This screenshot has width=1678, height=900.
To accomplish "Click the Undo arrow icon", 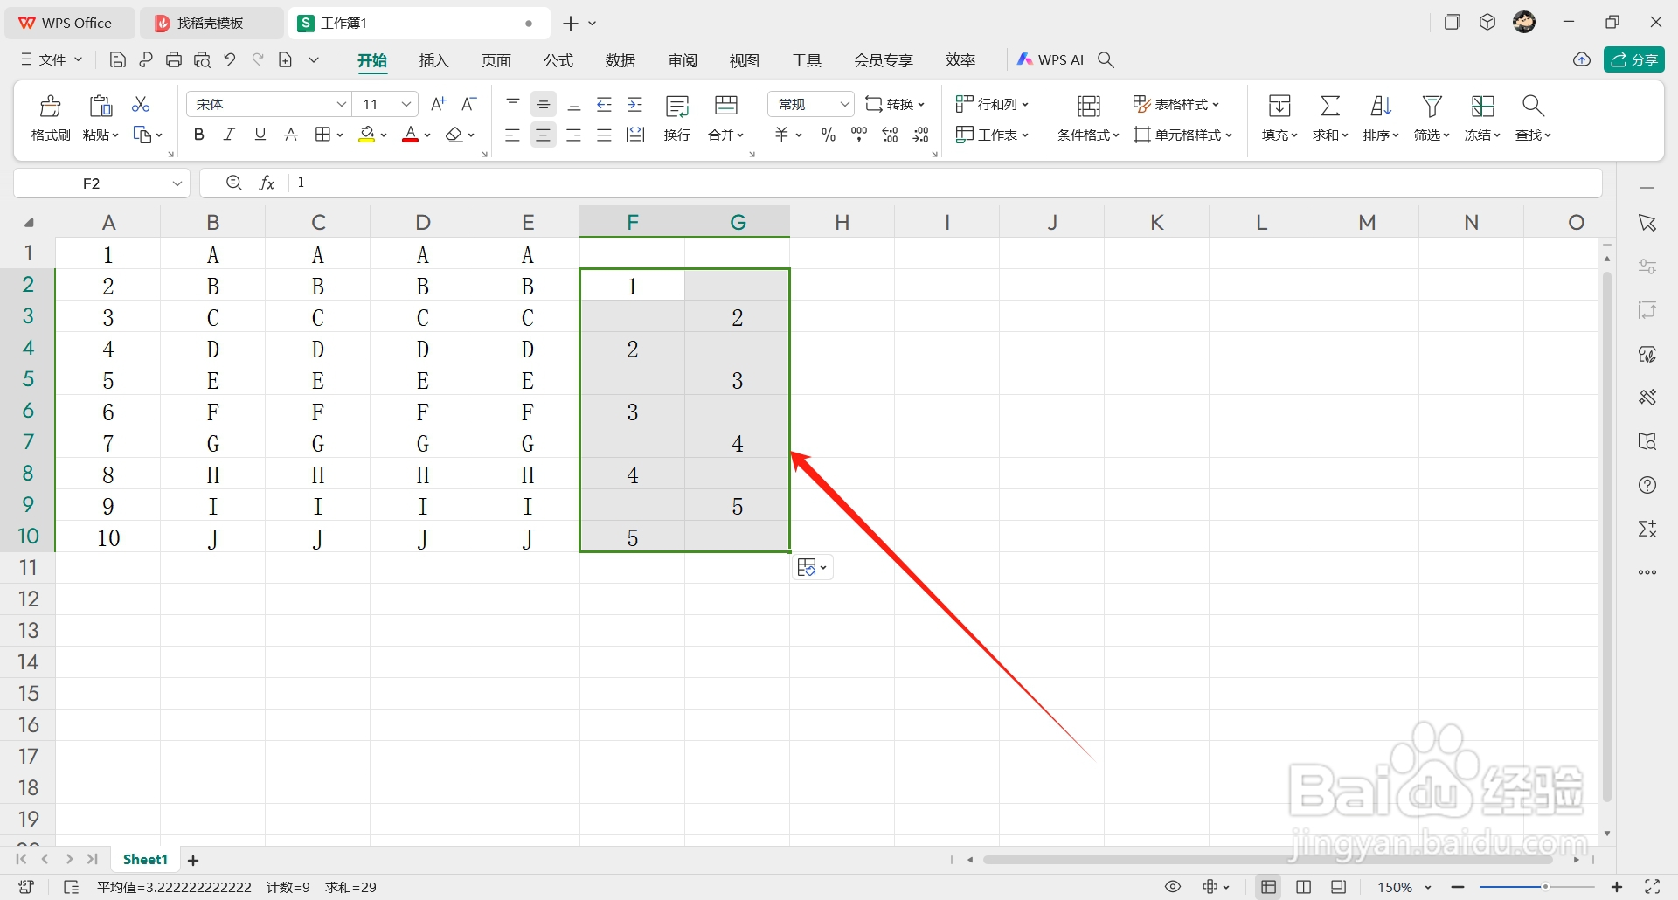I will (230, 59).
